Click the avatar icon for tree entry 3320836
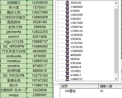The height and width of the screenshot is (98, 122). (67, 39)
